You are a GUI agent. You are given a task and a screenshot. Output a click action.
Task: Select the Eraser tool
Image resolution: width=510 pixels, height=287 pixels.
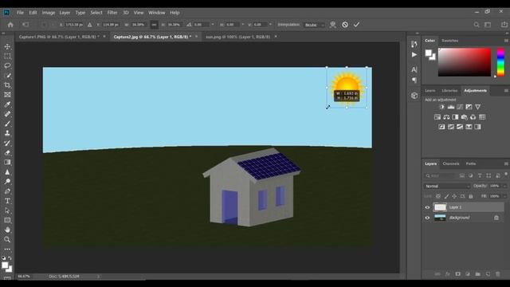click(x=7, y=152)
